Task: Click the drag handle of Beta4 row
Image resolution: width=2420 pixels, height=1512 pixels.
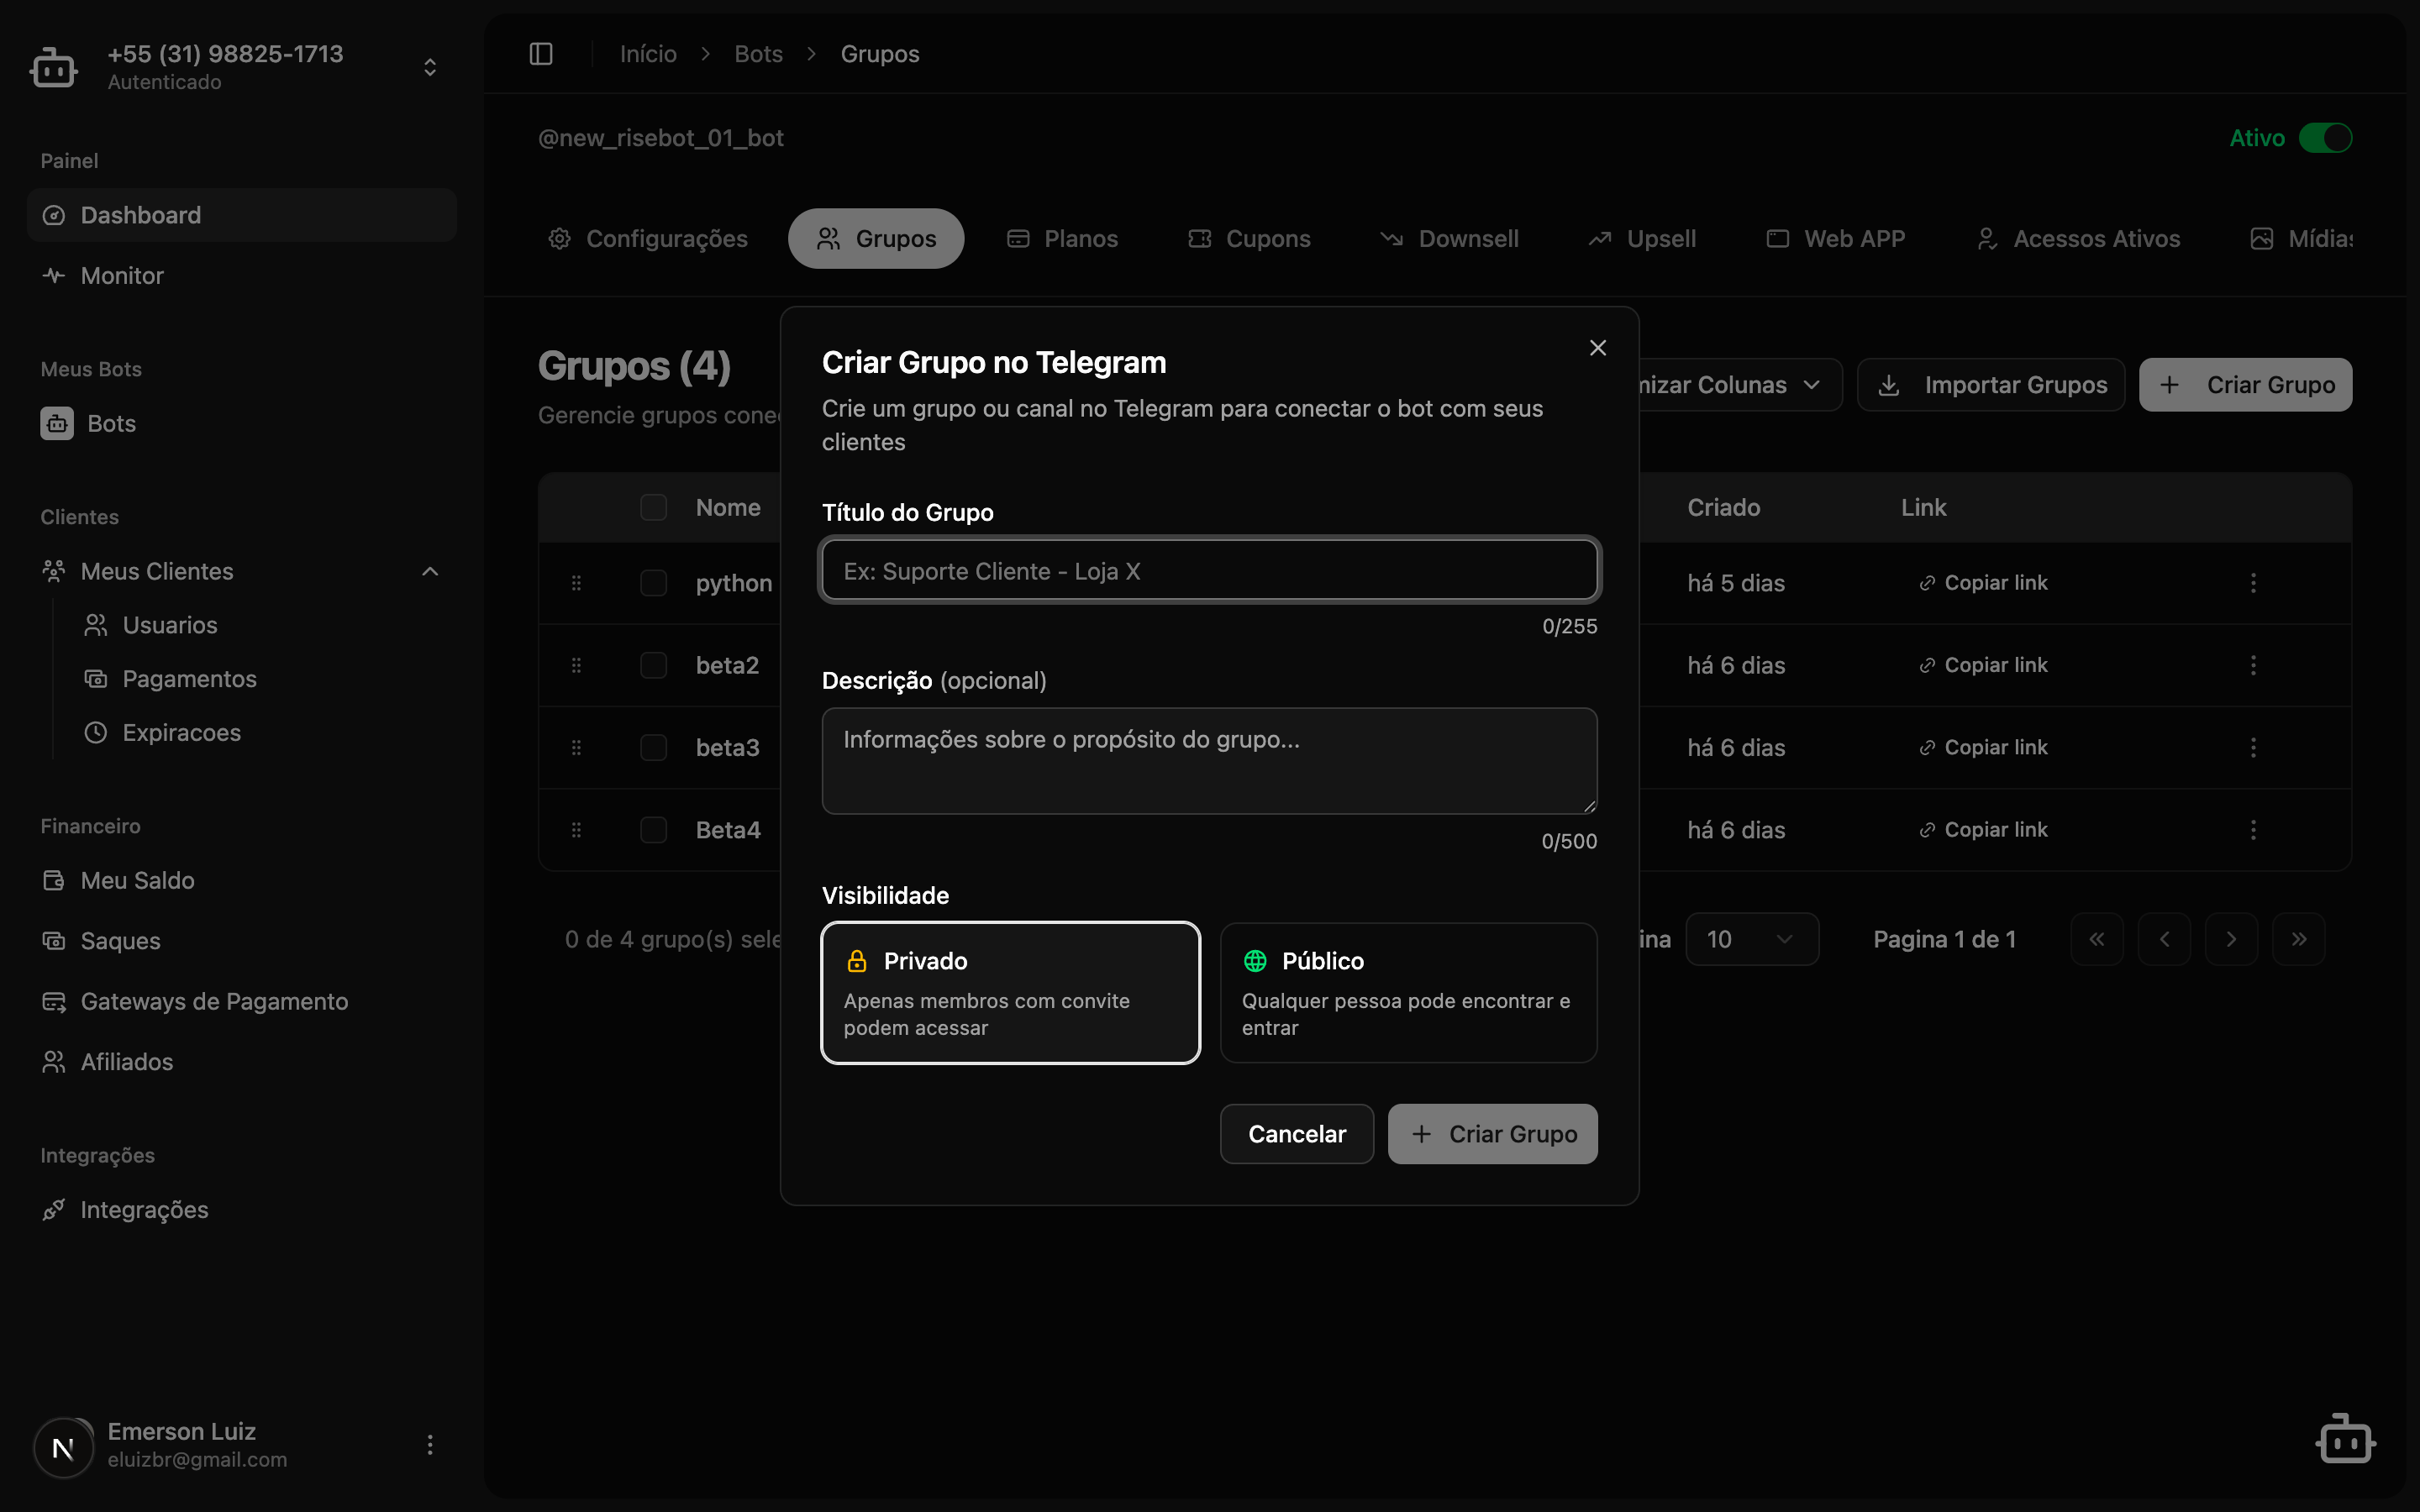Action: coord(576,830)
